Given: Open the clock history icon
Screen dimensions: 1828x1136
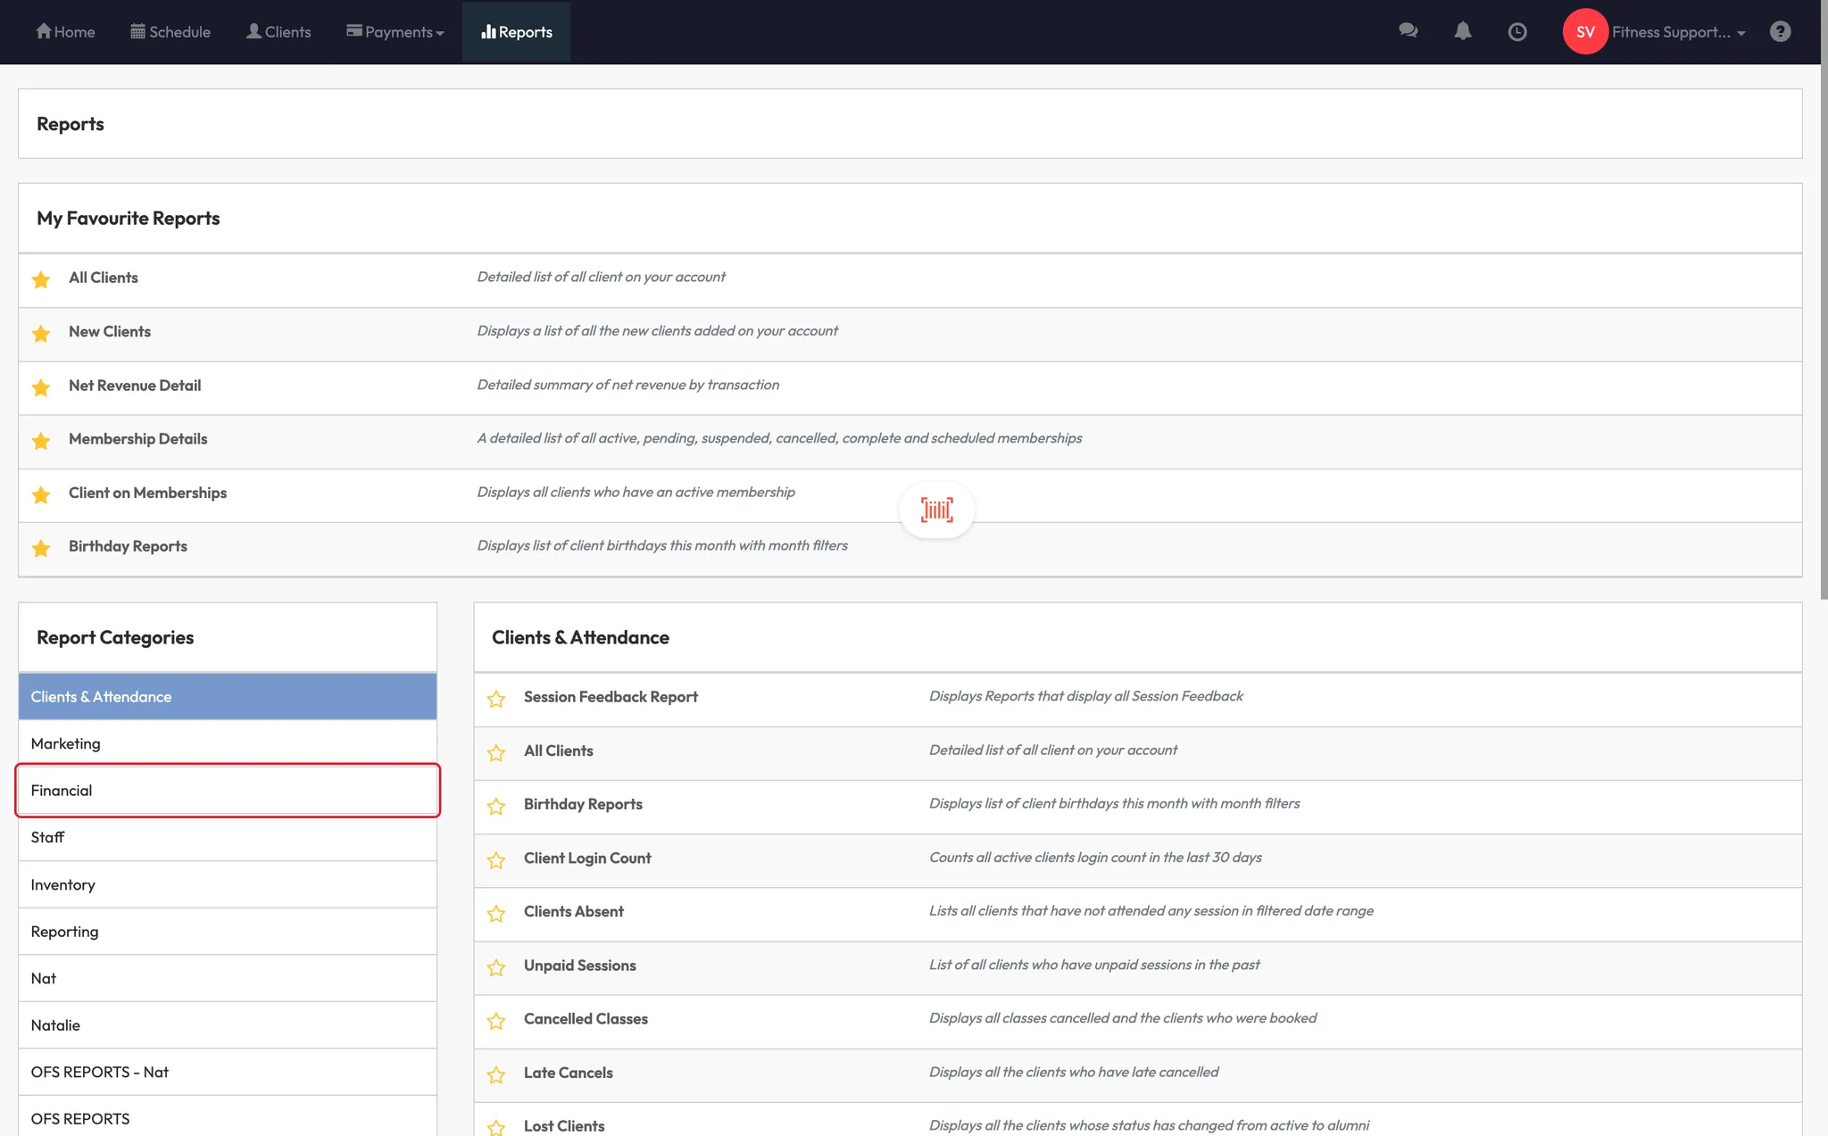Looking at the screenshot, I should [1516, 32].
